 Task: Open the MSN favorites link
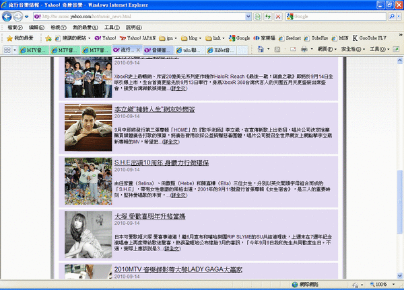pyautogui.click(x=340, y=38)
